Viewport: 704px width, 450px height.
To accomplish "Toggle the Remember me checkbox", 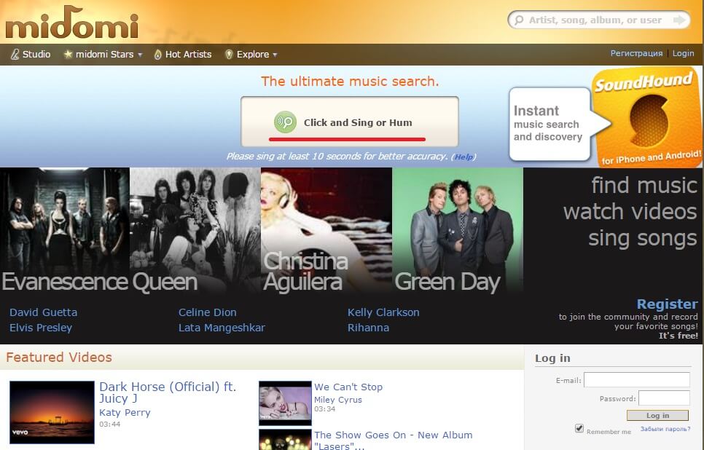I will click(x=579, y=429).
